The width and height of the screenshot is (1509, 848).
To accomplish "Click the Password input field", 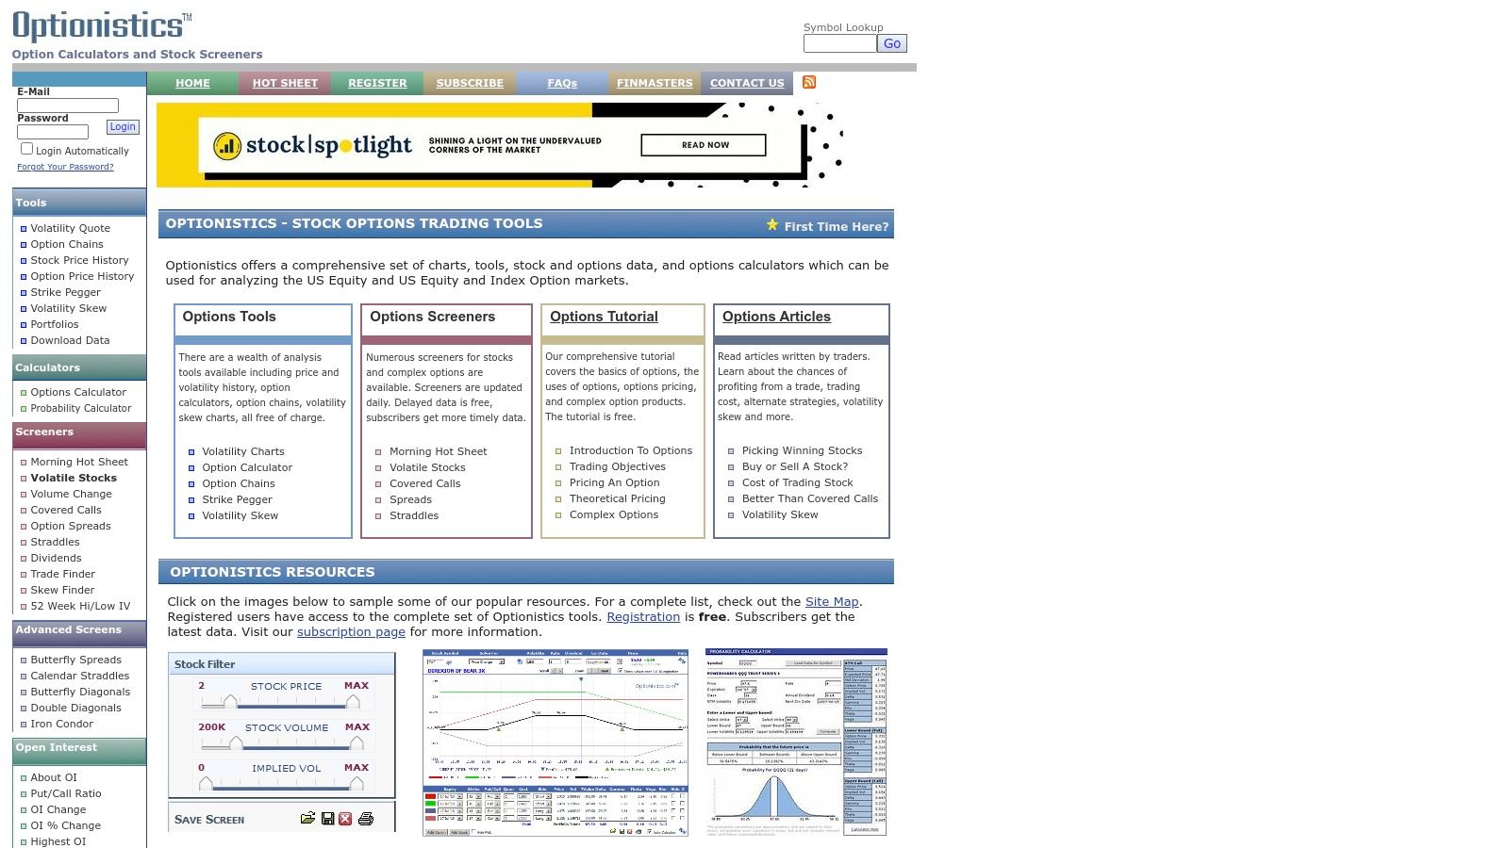I will (x=53, y=132).
